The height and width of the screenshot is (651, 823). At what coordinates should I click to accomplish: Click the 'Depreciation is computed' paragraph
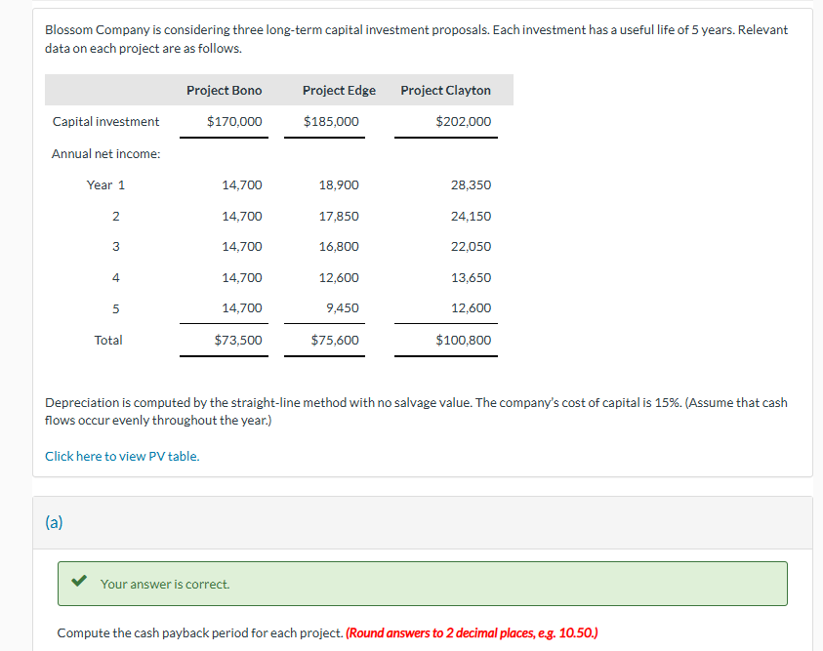[416, 411]
